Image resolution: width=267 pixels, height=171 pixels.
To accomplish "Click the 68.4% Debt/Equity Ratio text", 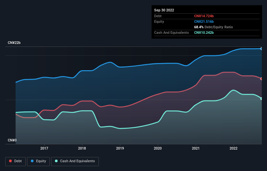I will click(x=213, y=27).
